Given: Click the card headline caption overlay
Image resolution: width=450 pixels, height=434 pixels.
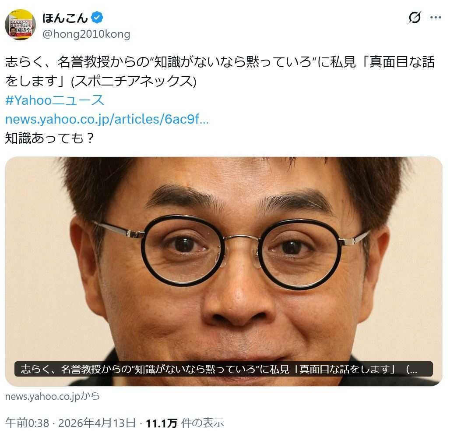Looking at the screenshot, I should pos(224,369).
